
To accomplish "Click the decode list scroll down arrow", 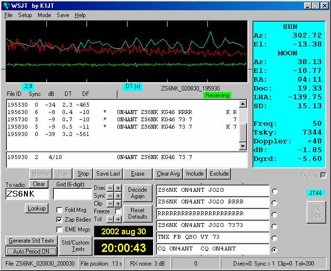I will tap(243, 146).
